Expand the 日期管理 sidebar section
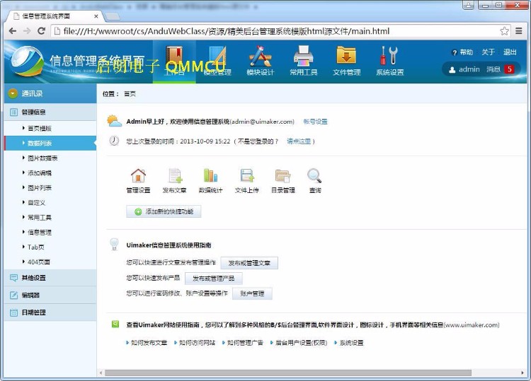Viewport: 531px width, 381px height. tap(50, 312)
